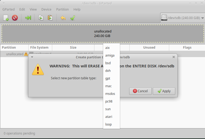205x139 pixels.
Task: Open the Edit menu
Action: tap(22, 9)
